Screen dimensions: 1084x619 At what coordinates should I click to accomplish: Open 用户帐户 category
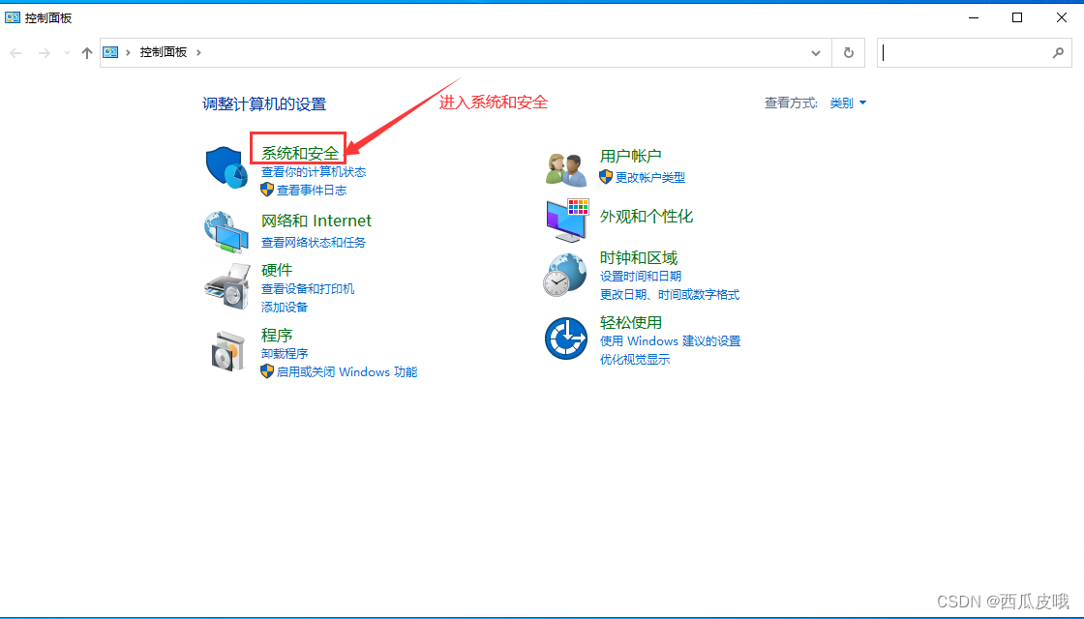tap(630, 156)
